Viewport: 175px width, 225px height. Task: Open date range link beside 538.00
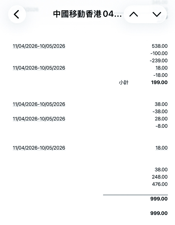39,46
